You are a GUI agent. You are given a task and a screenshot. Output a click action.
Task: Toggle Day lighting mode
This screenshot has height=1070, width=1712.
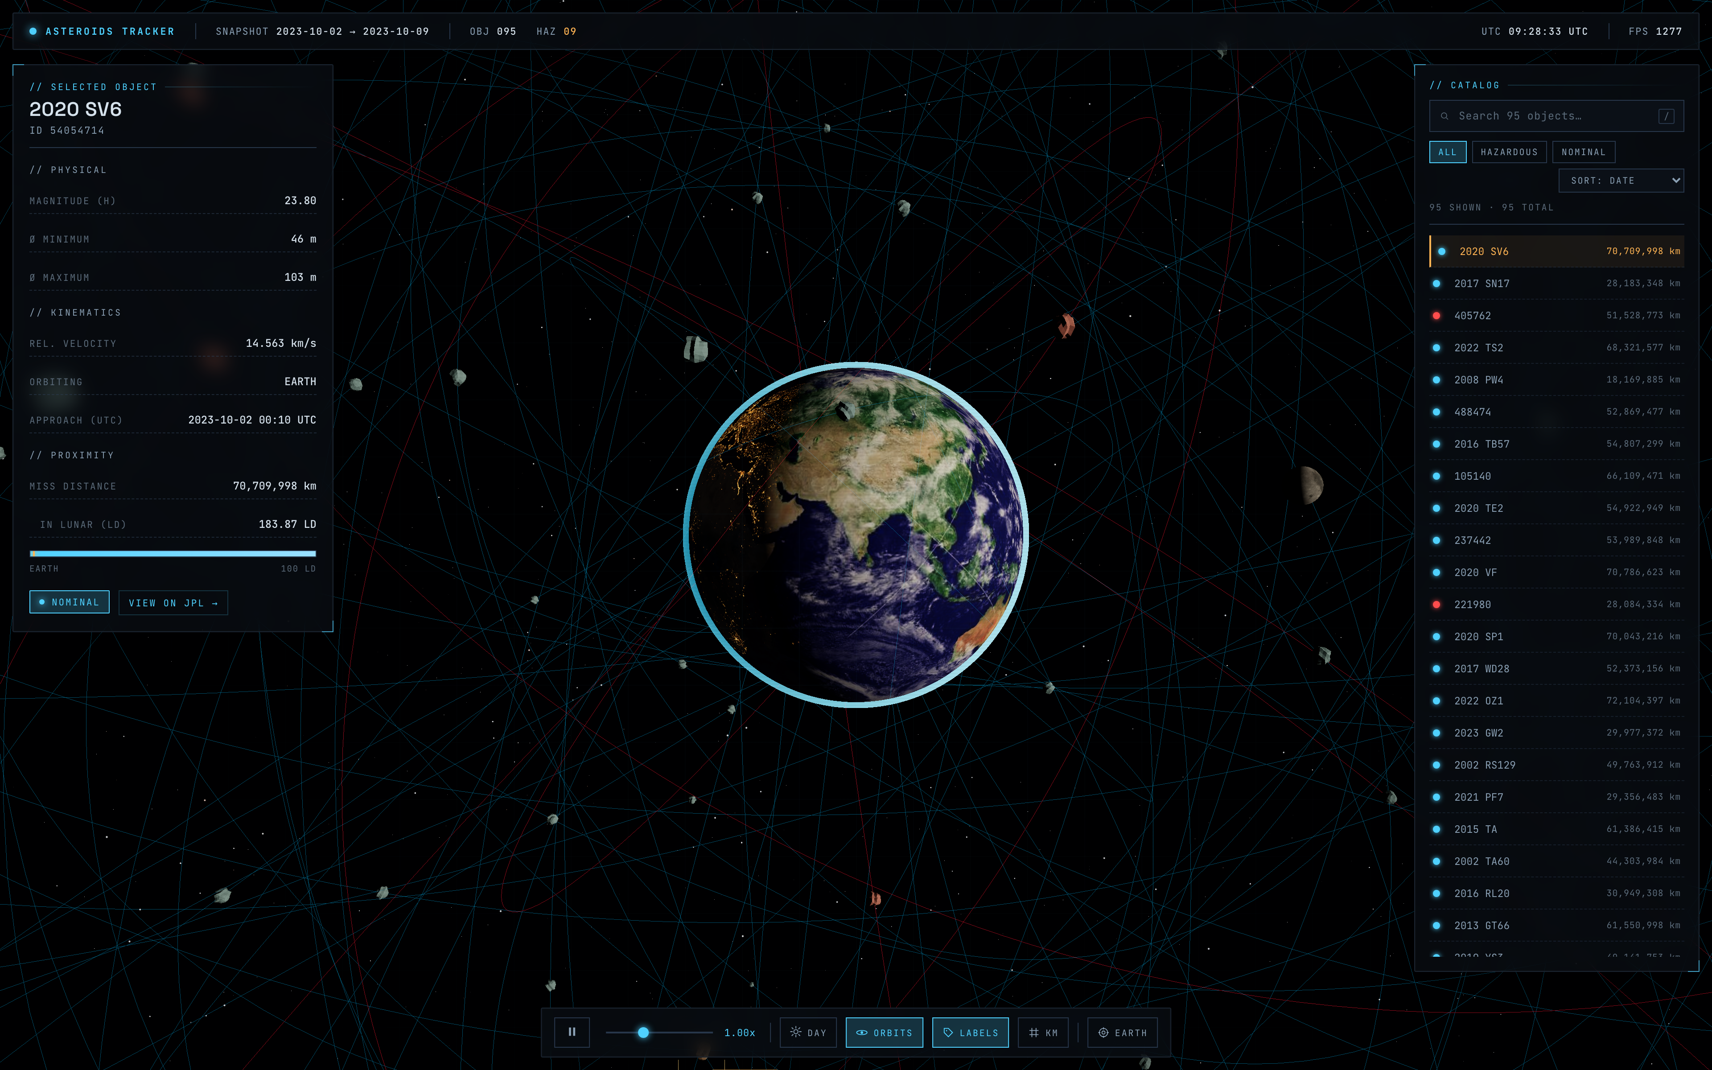pyautogui.click(x=808, y=1033)
